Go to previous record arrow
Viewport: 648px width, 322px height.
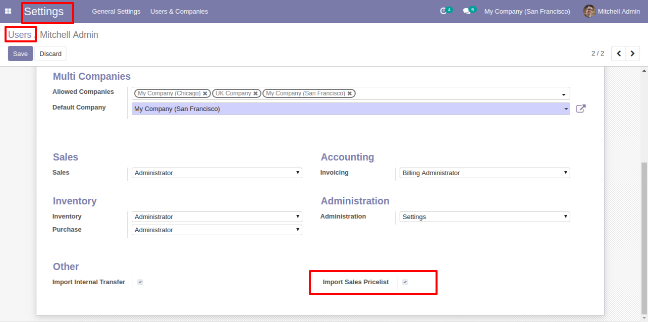[x=619, y=53]
